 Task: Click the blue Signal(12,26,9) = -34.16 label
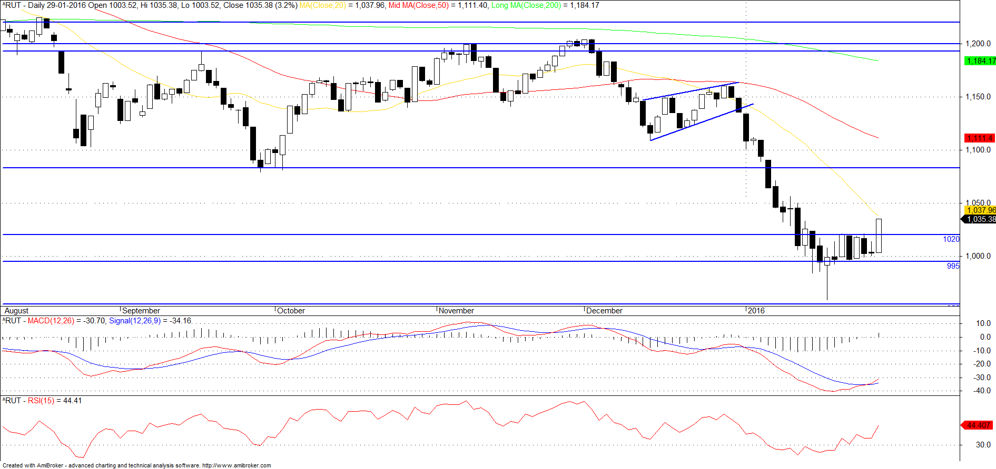(150, 321)
